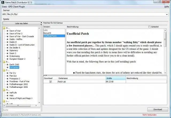Select Diablo II - Lord of Destruction

pyautogui.click(x=22, y=45)
